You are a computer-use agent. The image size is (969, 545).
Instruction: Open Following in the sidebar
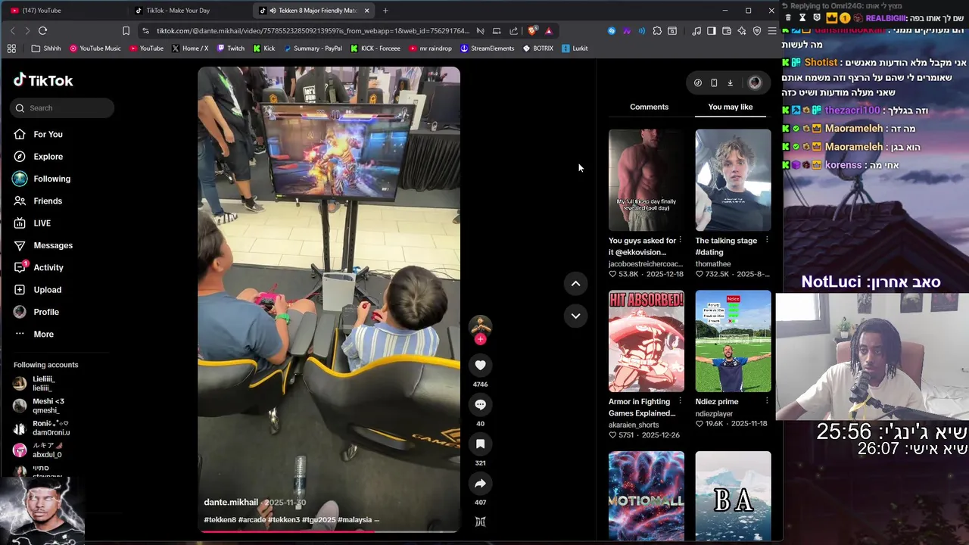pos(51,179)
